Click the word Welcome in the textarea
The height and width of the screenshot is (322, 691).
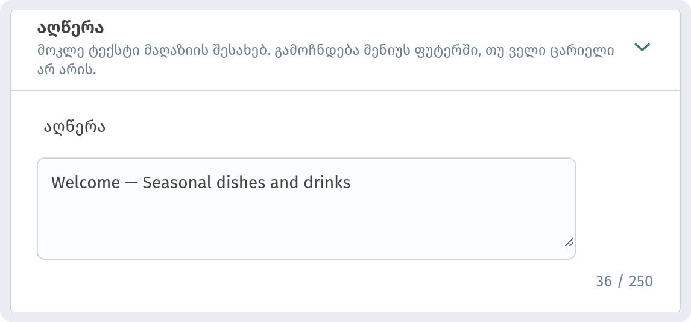86,182
